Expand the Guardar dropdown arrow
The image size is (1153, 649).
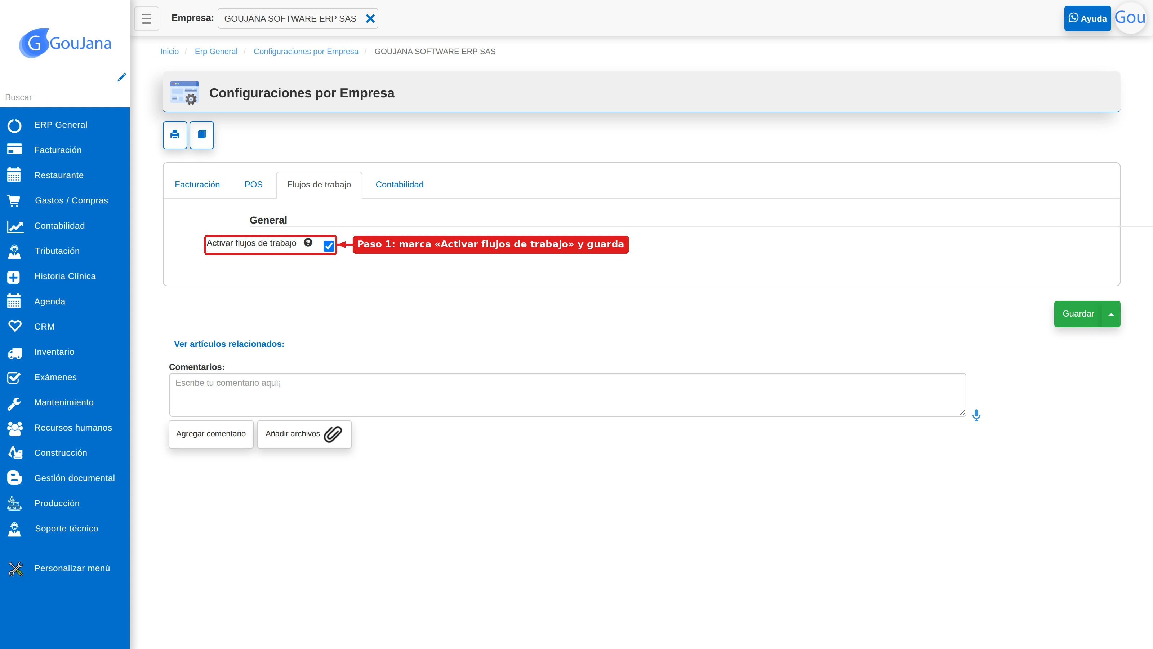coord(1111,314)
